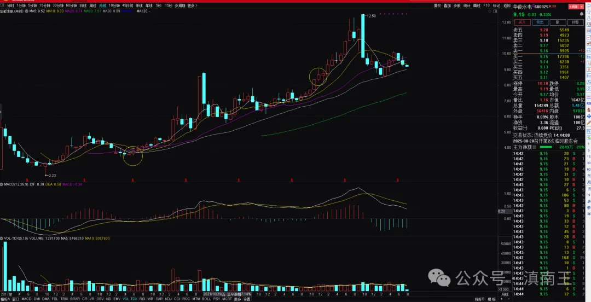591x302 pixels.
Task: Select the 15分钟 timeframe
Action: [44, 5]
